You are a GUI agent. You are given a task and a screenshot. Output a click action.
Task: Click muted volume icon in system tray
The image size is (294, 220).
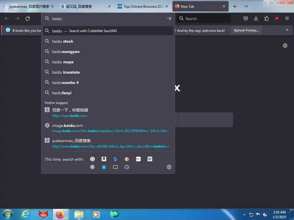point(265,215)
